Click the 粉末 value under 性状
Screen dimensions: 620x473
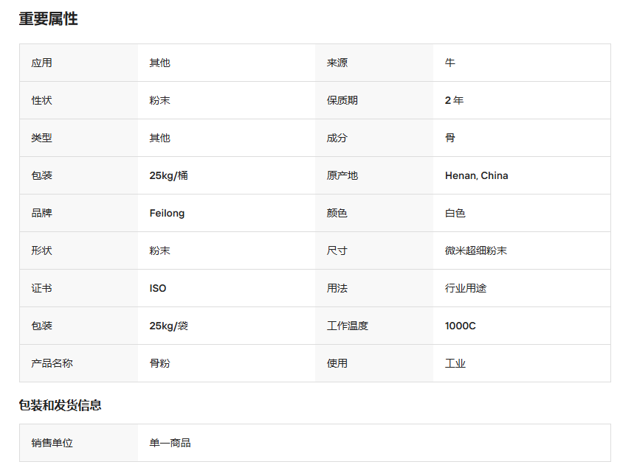(x=159, y=100)
